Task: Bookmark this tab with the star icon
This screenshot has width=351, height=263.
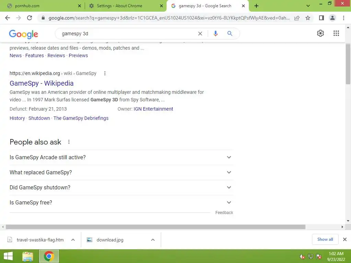Action: click(x=308, y=18)
